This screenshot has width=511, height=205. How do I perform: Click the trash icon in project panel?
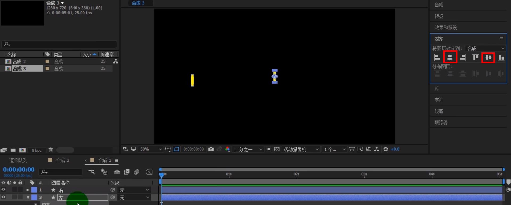click(51, 150)
